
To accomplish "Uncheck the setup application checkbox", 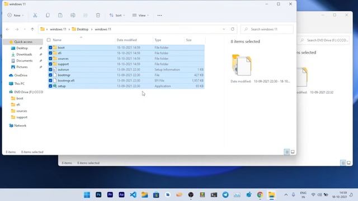I will [x=50, y=86].
